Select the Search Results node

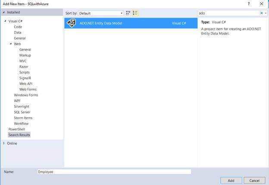point(19,135)
